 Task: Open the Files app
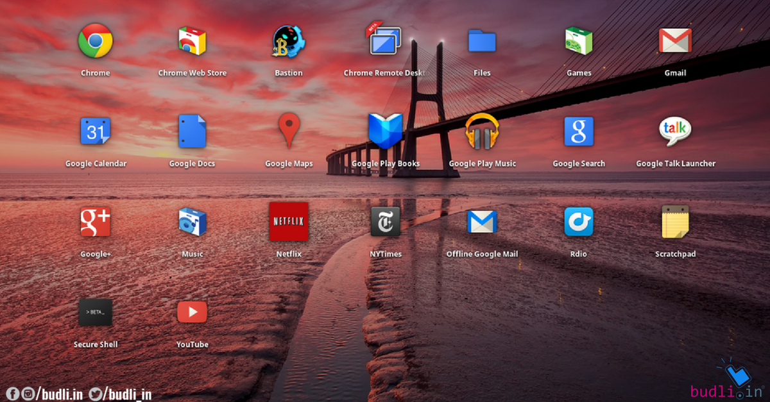click(x=482, y=40)
